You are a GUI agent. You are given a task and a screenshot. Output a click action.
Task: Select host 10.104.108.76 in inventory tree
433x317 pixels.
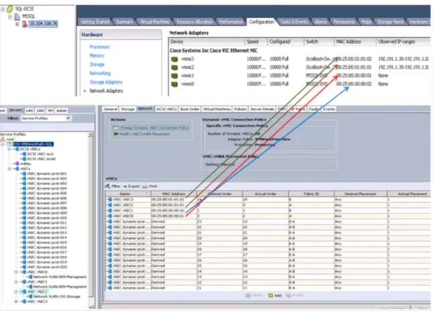point(44,23)
